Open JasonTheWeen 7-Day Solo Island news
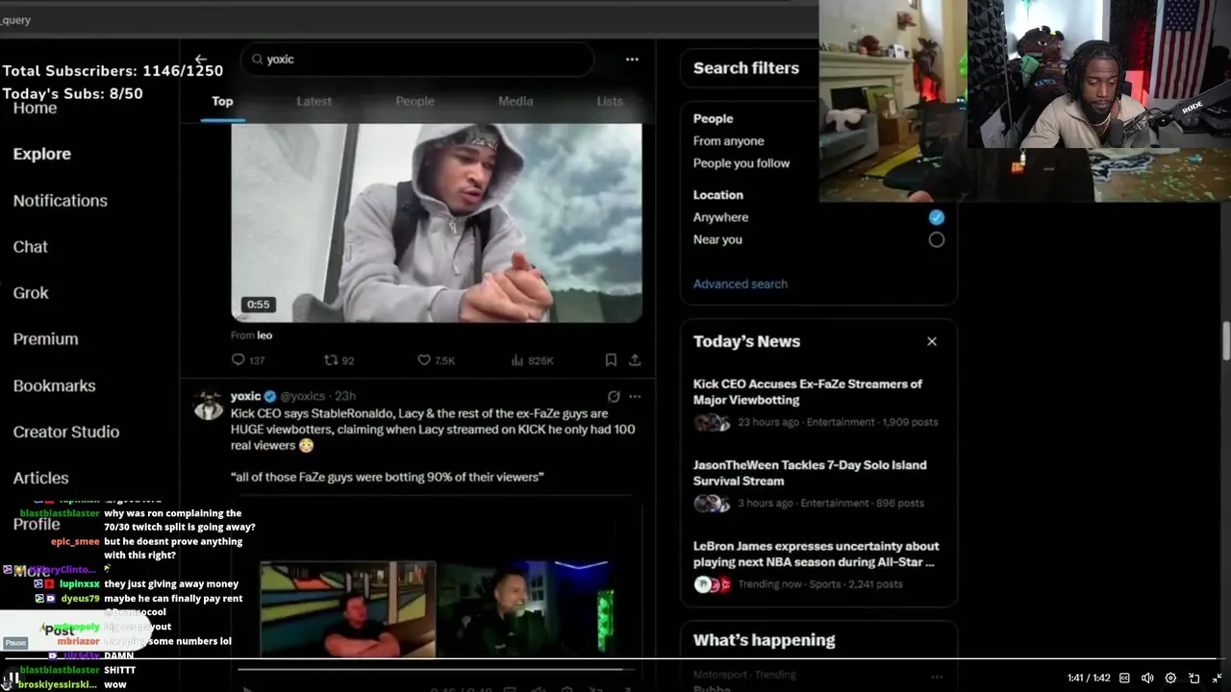Image resolution: width=1231 pixels, height=692 pixels. coord(818,483)
